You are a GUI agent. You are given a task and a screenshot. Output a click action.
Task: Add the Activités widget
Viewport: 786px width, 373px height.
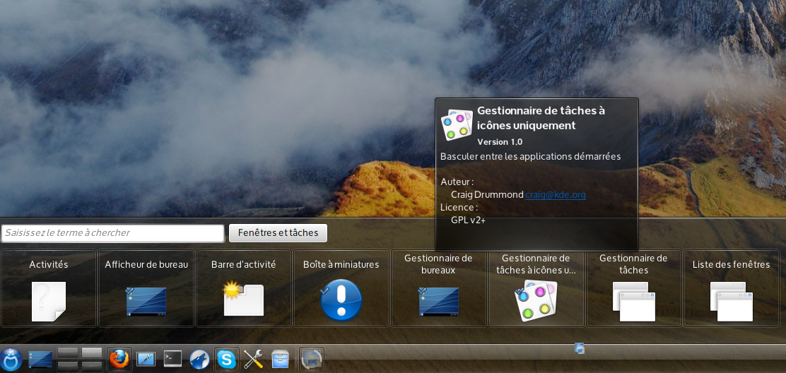(49, 288)
